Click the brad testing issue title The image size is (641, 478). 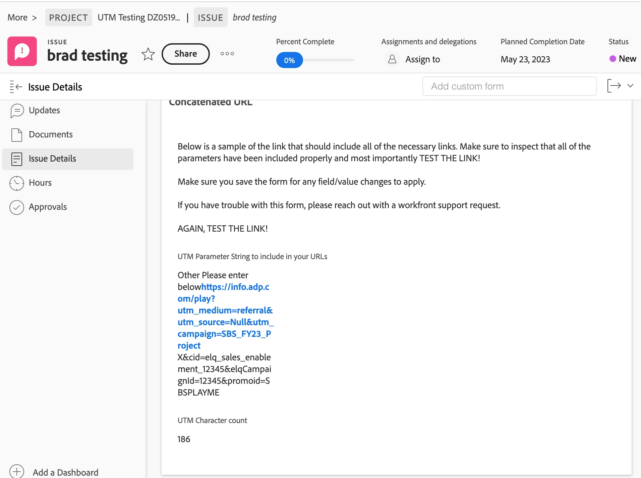pyautogui.click(x=87, y=55)
